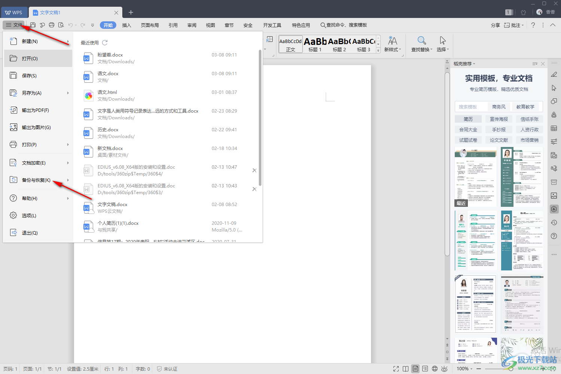Click the recent files list scrollbar
The image size is (561, 374).
point(260,118)
